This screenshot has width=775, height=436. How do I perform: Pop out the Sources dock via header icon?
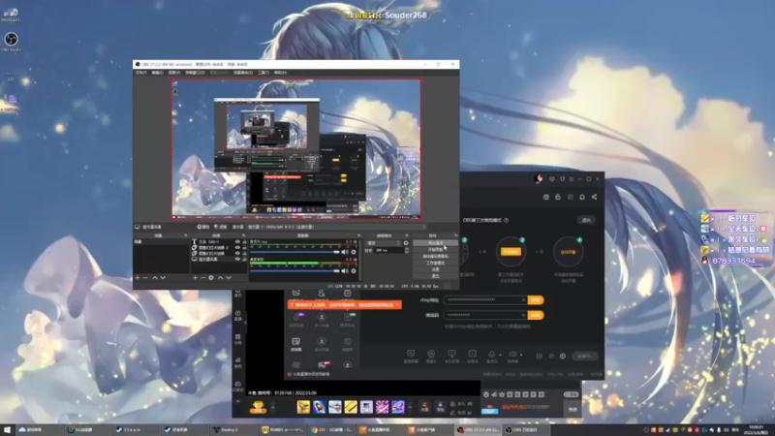coord(244,235)
